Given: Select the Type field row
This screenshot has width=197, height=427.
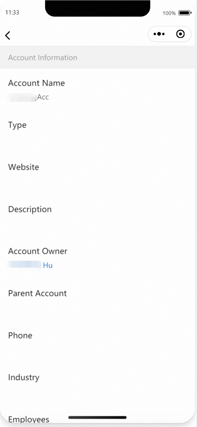Looking at the screenshot, I should tap(98, 132).
